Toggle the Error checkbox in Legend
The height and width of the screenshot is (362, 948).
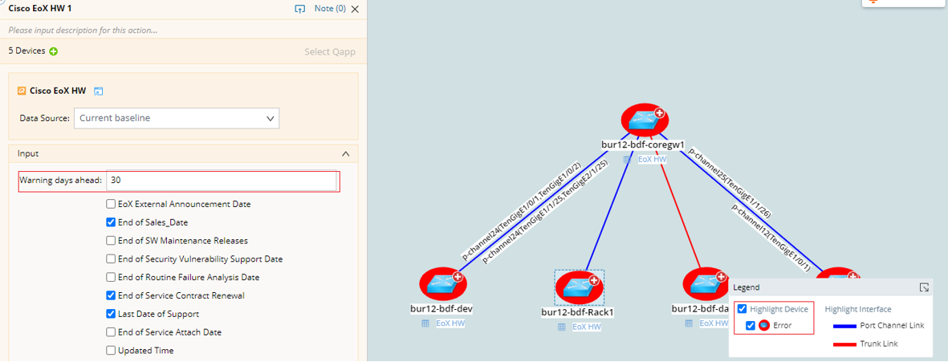[x=751, y=325]
